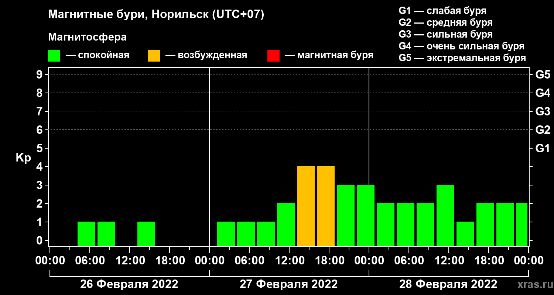Click the Kp 3 bar around noon on 28 February

[445, 215]
